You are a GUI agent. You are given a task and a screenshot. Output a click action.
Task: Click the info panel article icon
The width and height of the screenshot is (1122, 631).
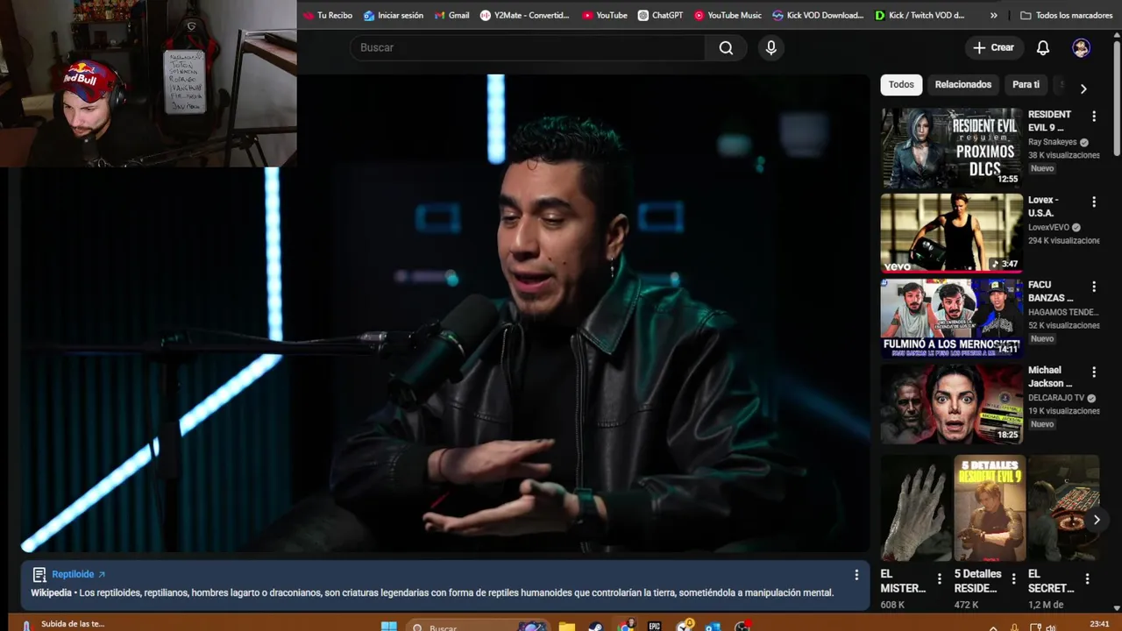(39, 575)
